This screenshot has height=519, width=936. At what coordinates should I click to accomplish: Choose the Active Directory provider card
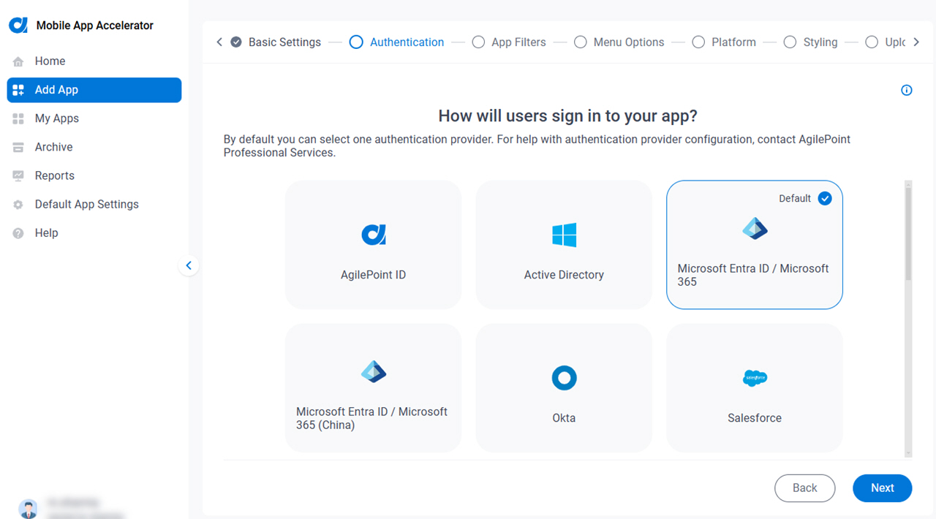(564, 245)
